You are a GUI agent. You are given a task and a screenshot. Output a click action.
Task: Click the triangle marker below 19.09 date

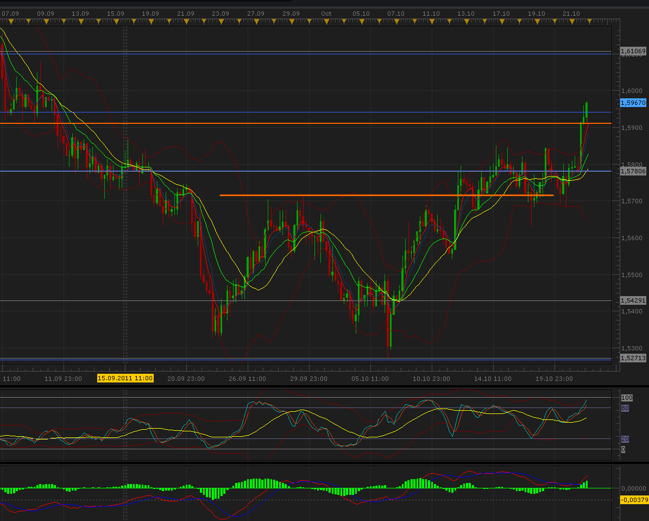pos(151,21)
